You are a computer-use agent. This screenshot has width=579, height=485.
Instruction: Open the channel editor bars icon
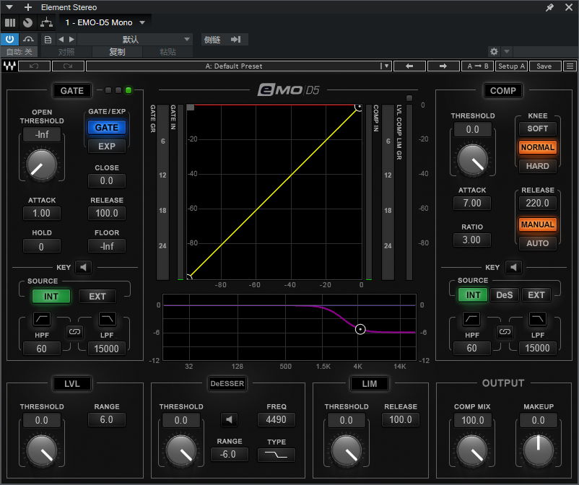coord(10,23)
